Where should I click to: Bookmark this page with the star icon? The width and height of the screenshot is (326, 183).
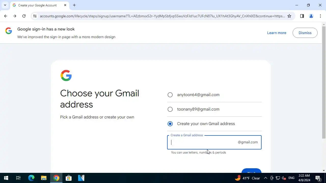pyautogui.click(x=289, y=16)
